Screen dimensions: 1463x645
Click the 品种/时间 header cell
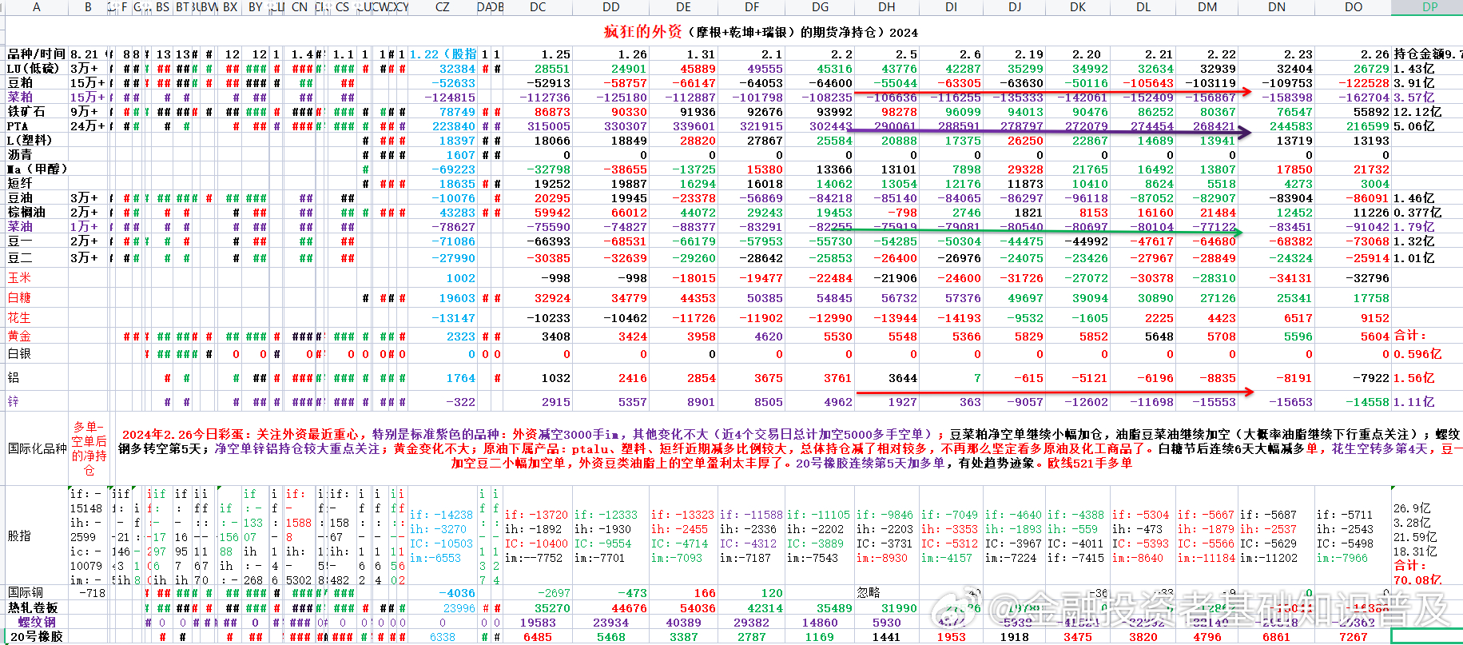click(36, 54)
